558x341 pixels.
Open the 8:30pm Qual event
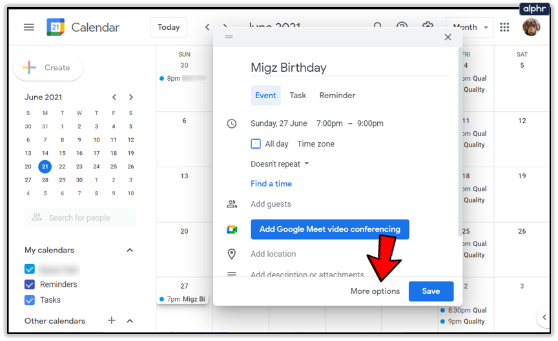[464, 311]
